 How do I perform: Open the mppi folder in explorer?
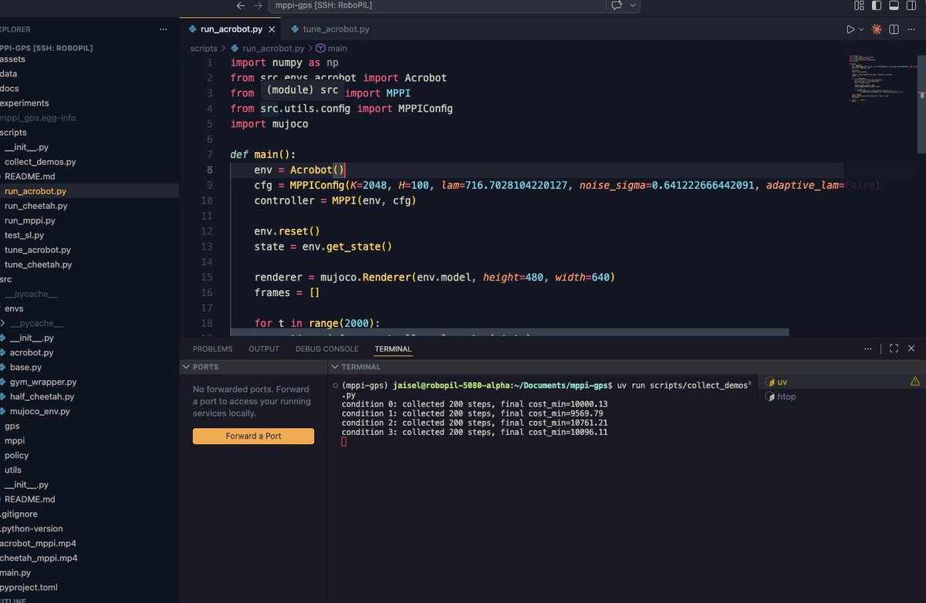[x=15, y=440]
